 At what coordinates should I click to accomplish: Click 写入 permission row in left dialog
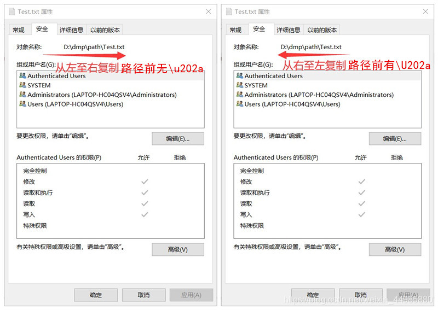click(x=111, y=214)
